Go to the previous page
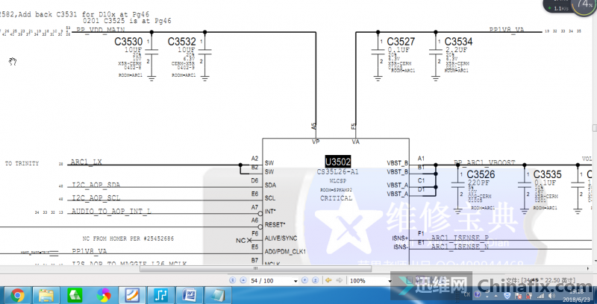This screenshot has height=304, width=597. pos(243,280)
